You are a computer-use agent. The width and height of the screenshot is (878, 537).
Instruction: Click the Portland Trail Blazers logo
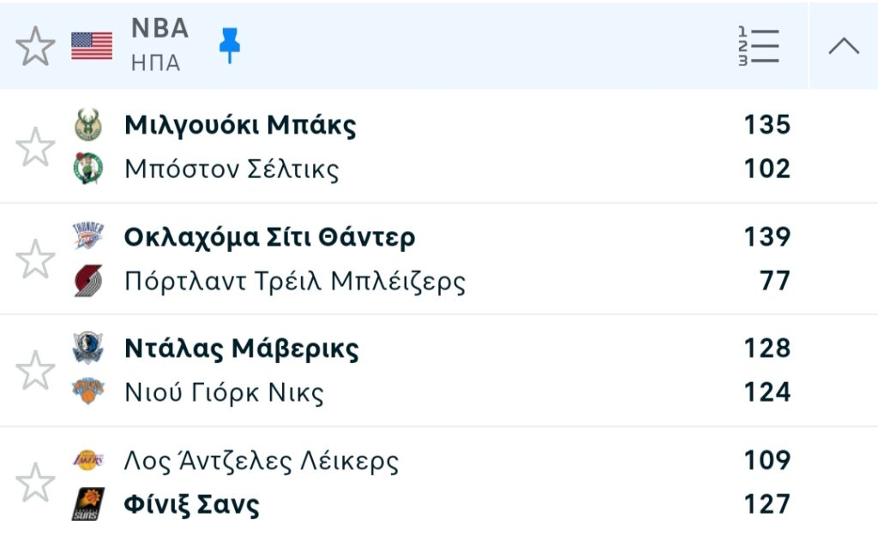pos(87,281)
